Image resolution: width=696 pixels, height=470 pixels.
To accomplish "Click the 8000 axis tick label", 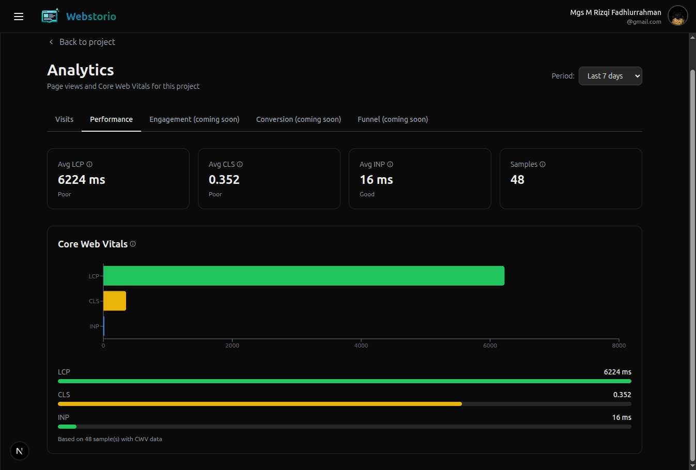I will [619, 346].
